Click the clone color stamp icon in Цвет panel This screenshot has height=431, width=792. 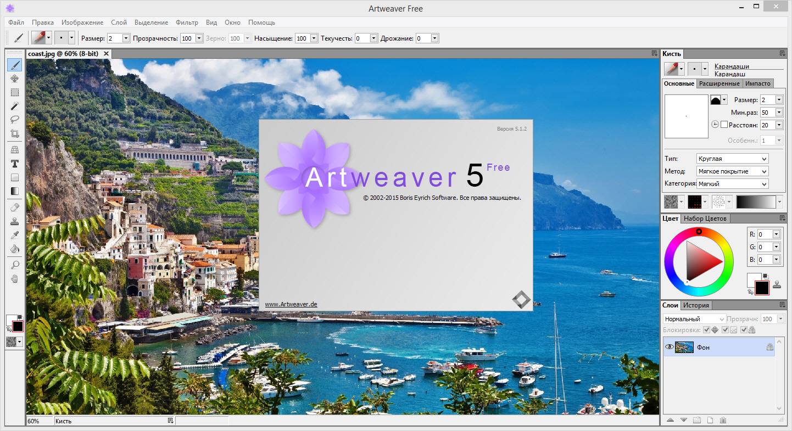coord(777,284)
